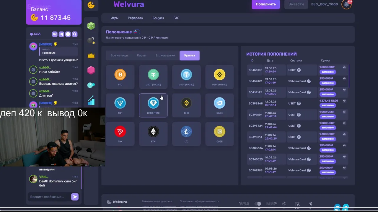The height and width of the screenshot is (212, 378).
Task: Send the chat message with arrow button
Action: point(75,197)
